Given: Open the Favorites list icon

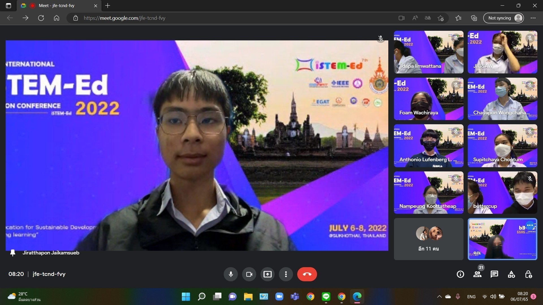Looking at the screenshot, I should point(458,18).
